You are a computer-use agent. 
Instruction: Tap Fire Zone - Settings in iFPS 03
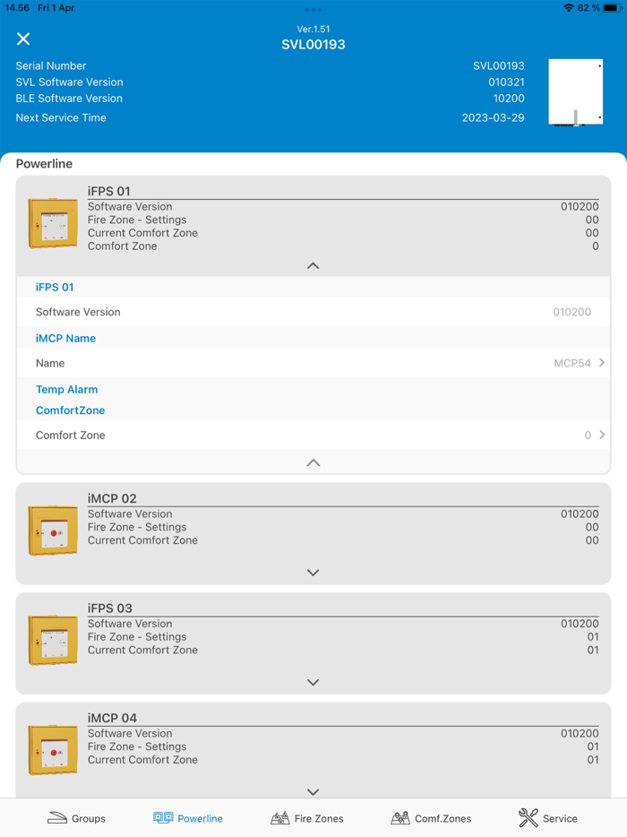pos(137,637)
